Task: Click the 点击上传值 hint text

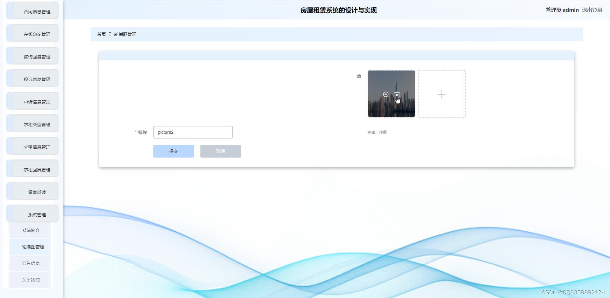Action: pyautogui.click(x=377, y=132)
